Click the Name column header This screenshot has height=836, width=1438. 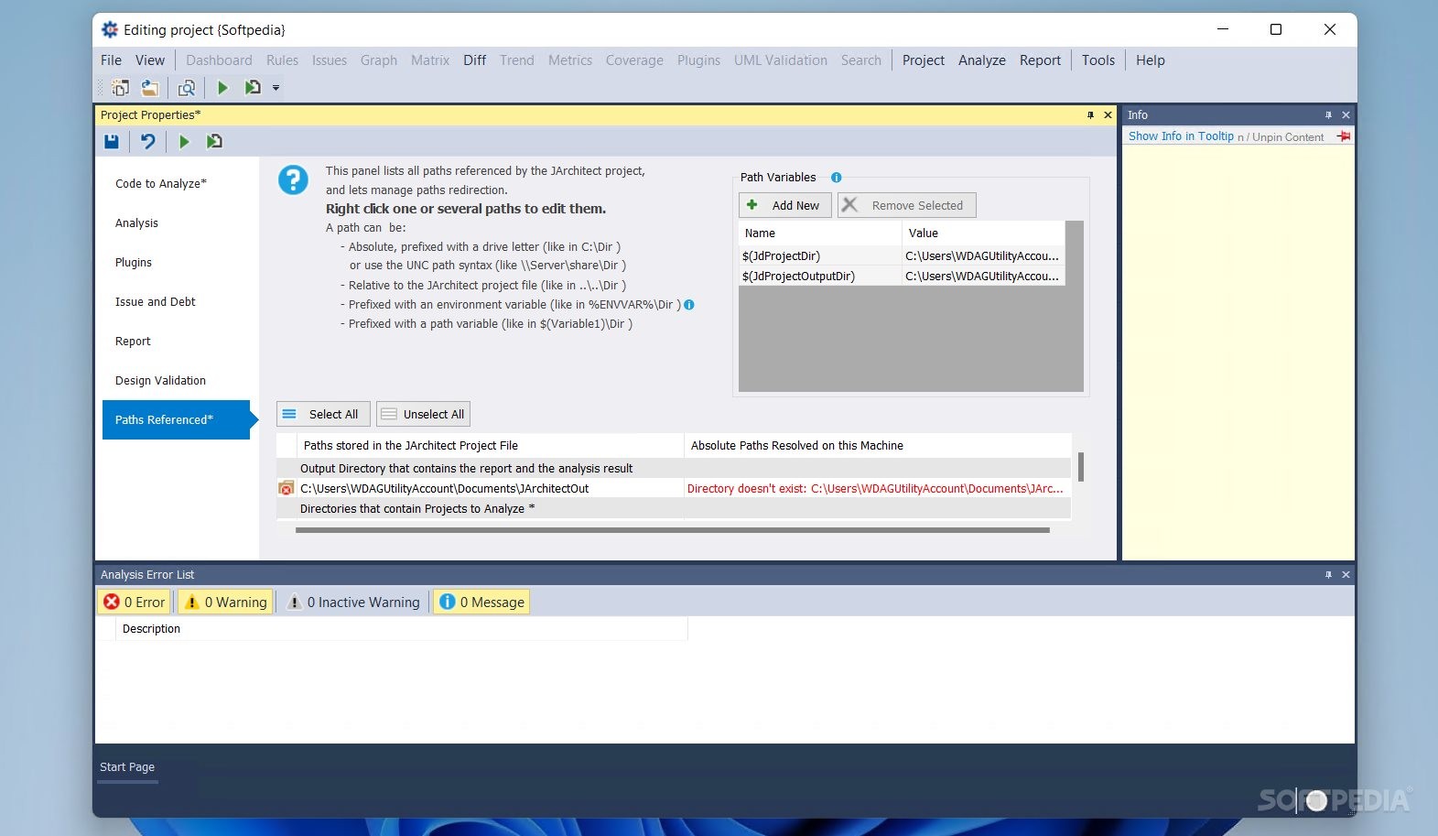pyautogui.click(x=820, y=233)
